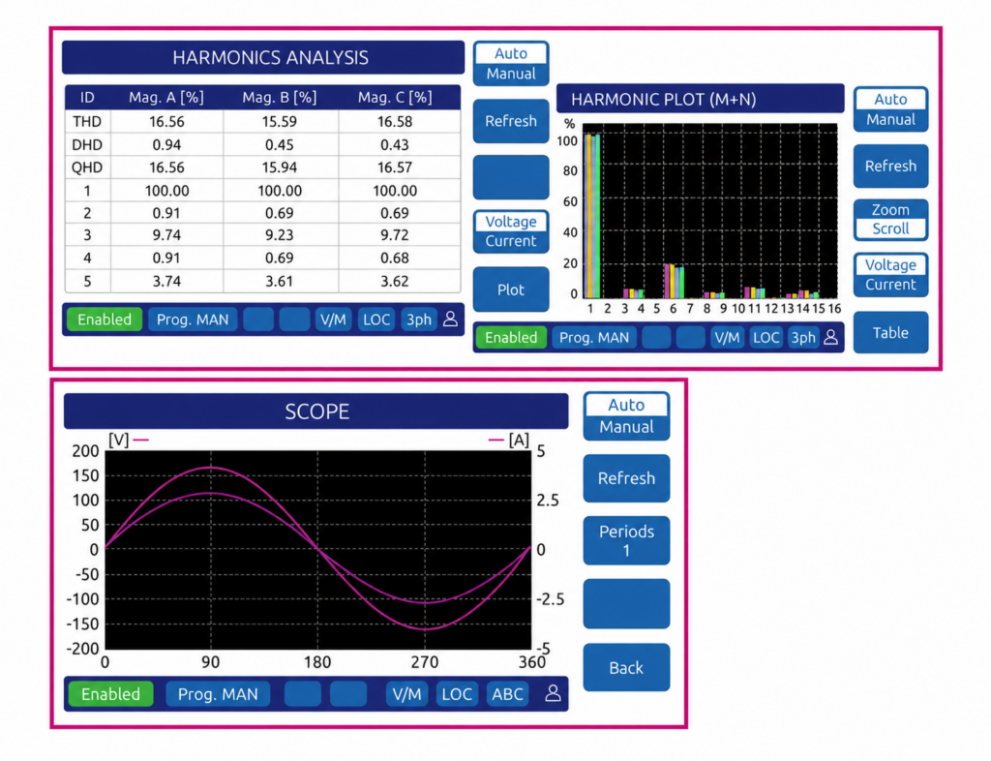Click DHD Mag. A value 0.94

[x=166, y=144]
